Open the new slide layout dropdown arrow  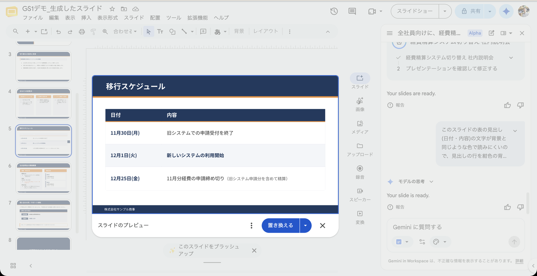pyautogui.click(x=36, y=32)
